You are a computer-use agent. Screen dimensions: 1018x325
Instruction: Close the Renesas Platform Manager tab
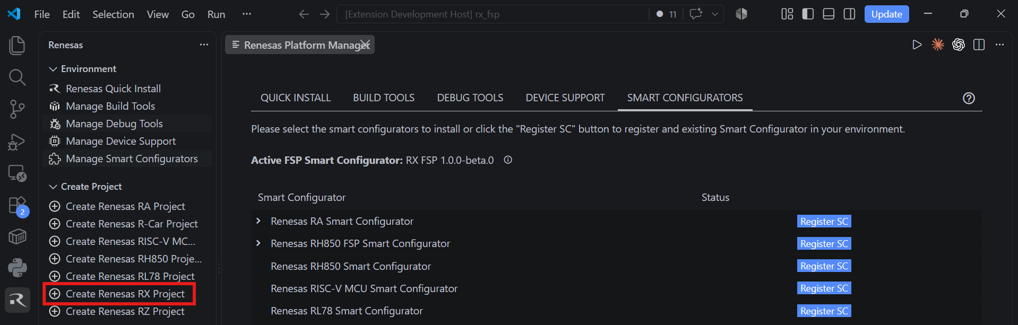[x=365, y=45]
